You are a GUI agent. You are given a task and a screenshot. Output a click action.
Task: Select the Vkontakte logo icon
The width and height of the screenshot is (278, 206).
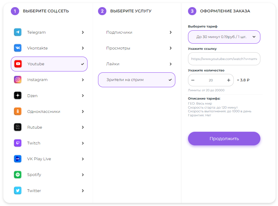pos(18,48)
